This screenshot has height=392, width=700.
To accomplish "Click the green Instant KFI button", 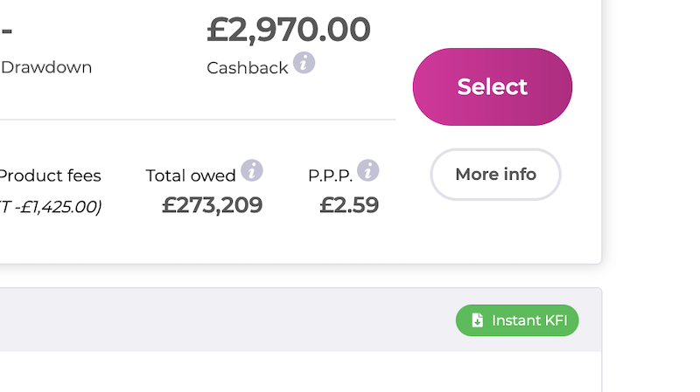I will coord(517,320).
